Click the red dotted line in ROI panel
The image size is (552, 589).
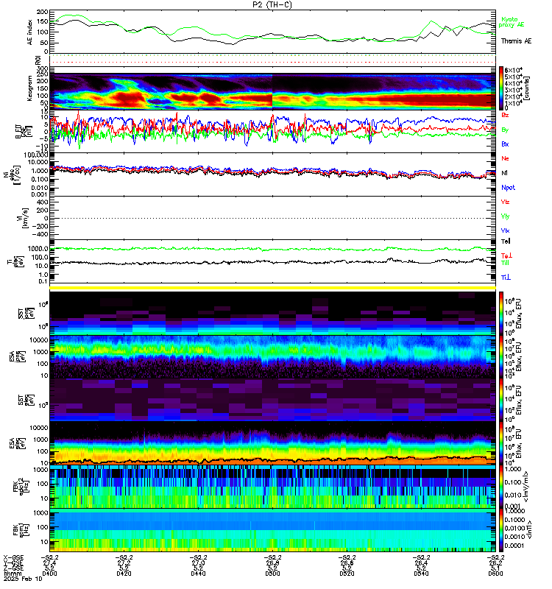point(272,62)
